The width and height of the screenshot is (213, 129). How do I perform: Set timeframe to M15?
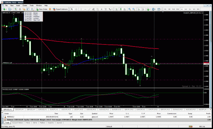pos(173,9)
